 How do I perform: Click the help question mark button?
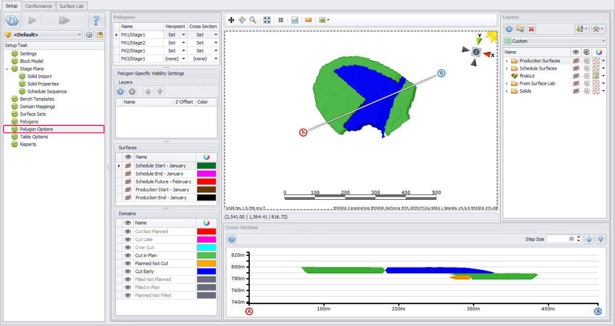pyautogui.click(x=96, y=20)
